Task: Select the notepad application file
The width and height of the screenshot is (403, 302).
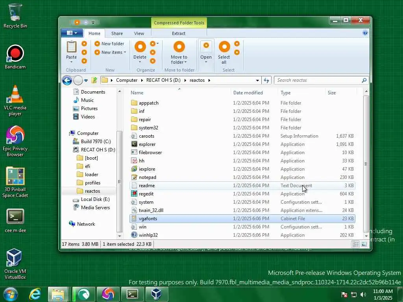Action: point(242,177)
